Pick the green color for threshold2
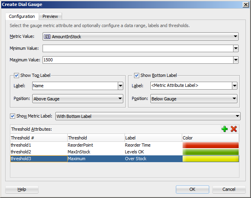 210,152
